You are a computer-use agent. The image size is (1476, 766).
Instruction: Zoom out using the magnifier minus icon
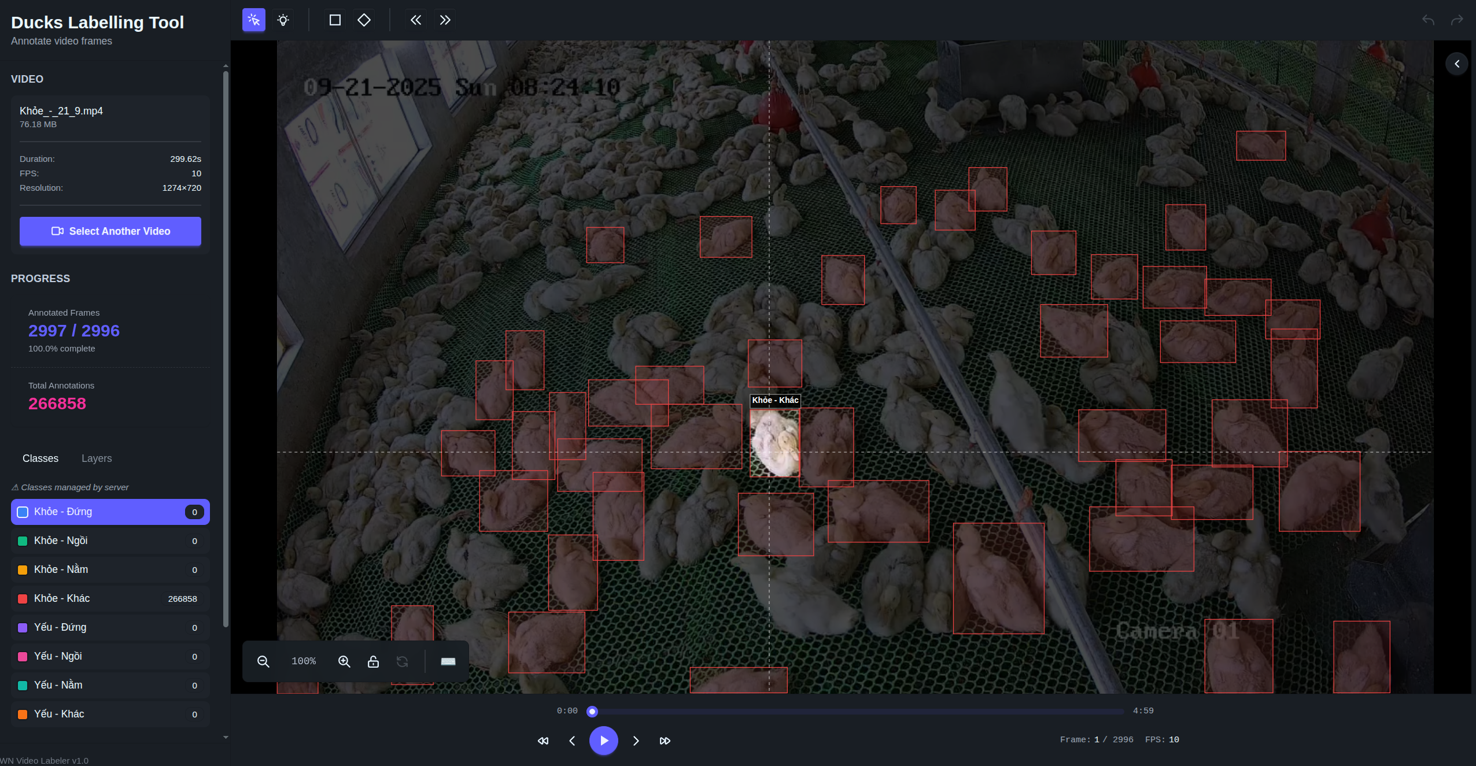(263, 661)
